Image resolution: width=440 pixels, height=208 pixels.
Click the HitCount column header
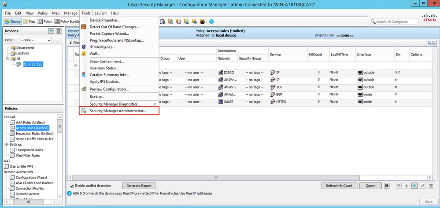[318, 55]
